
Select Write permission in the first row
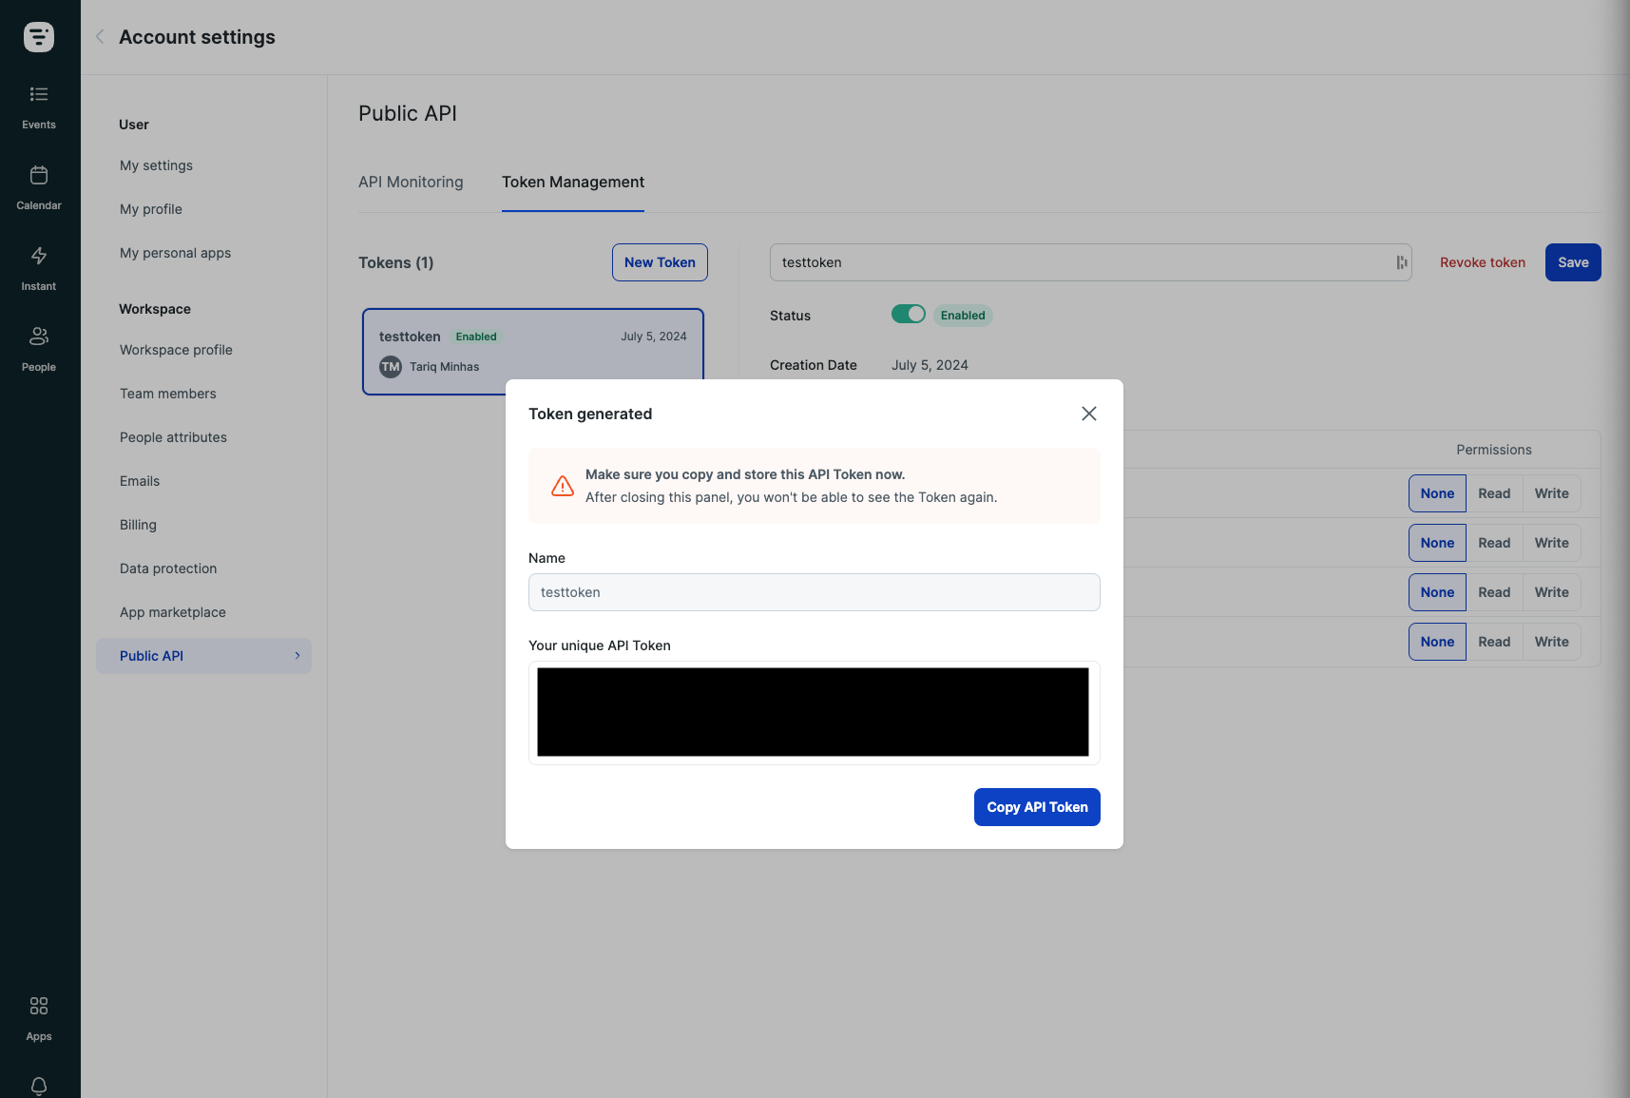click(1552, 493)
